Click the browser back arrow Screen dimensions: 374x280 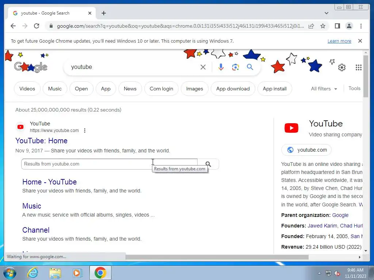(x=13, y=26)
